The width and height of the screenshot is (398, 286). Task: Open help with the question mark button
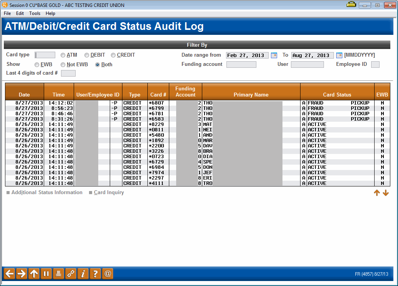pos(95,274)
